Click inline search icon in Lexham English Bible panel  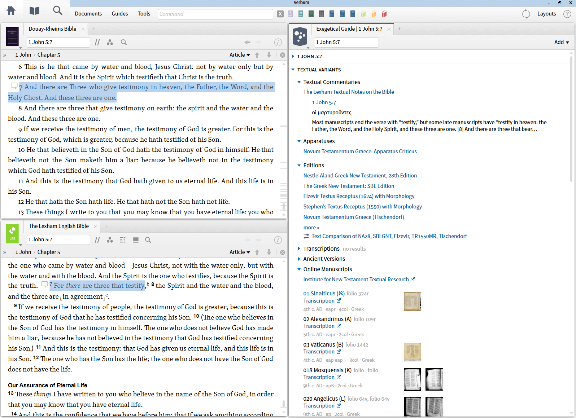pyautogui.click(x=148, y=240)
